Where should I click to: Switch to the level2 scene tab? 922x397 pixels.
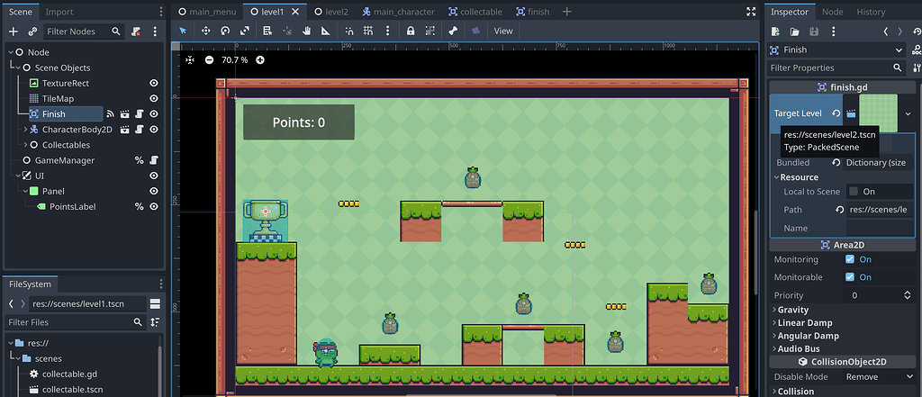(331, 12)
